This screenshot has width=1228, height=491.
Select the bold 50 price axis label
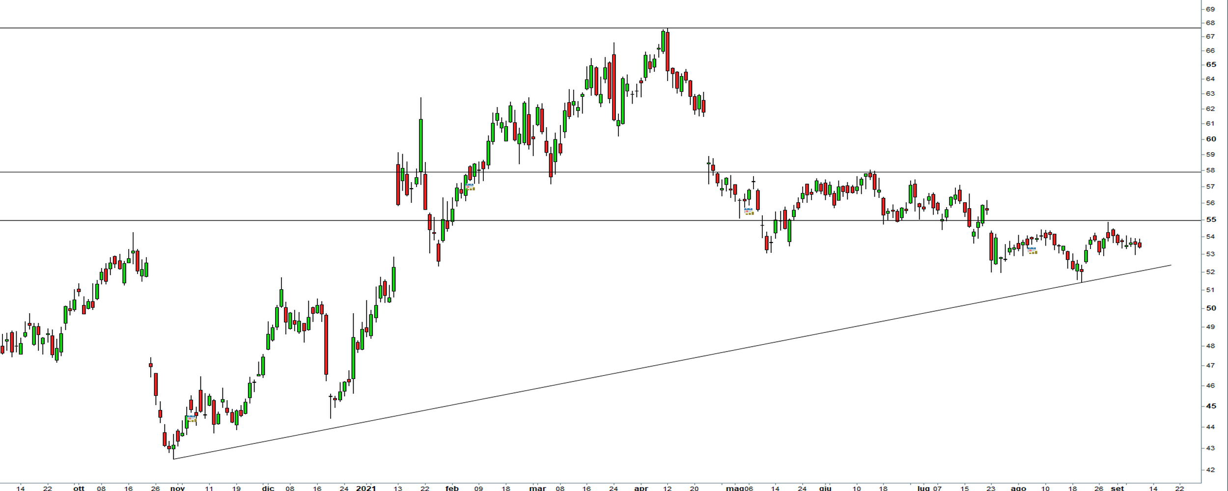[x=1220, y=308]
